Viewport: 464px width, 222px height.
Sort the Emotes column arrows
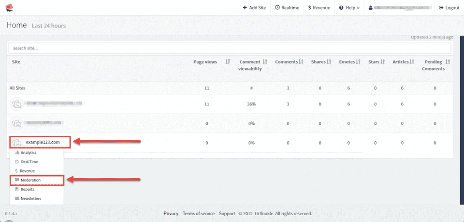tap(358, 62)
